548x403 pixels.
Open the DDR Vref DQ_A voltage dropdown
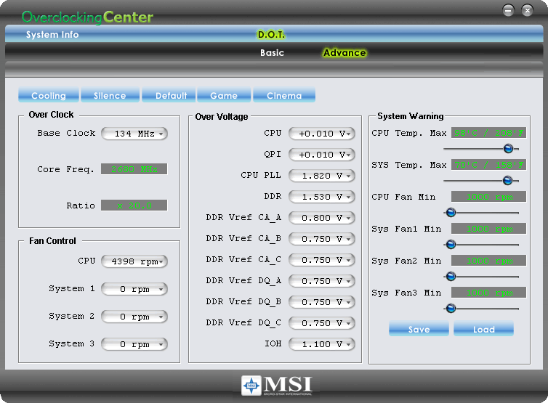[322, 281]
